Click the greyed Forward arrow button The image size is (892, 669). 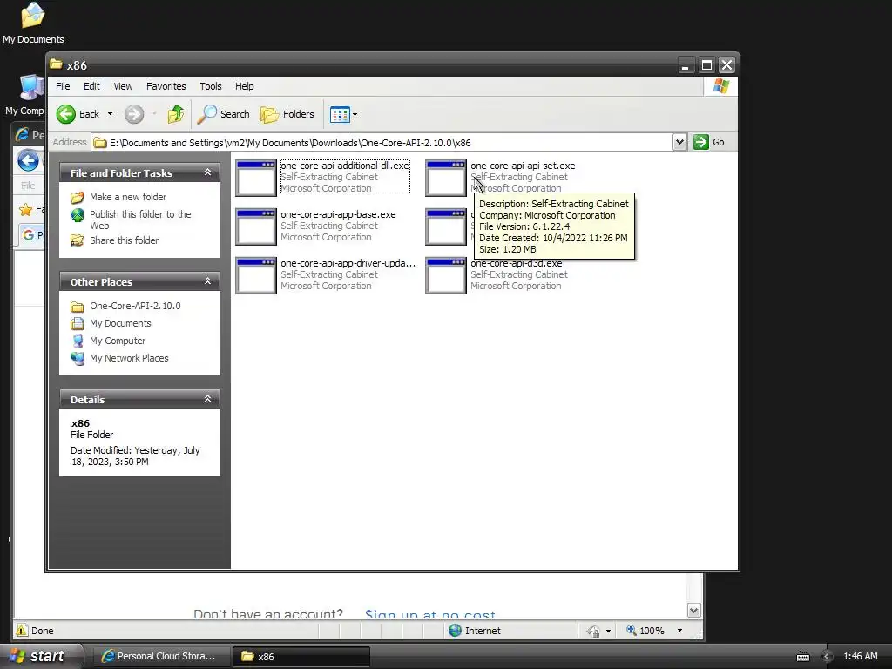click(134, 114)
